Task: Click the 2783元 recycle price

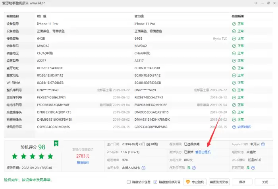Action: [83, 156]
